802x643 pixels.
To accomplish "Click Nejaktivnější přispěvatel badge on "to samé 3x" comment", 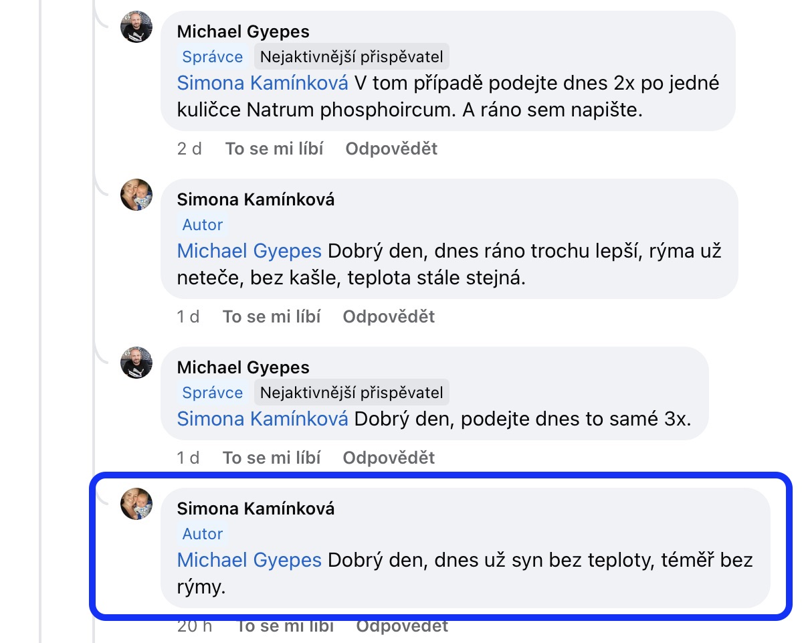I will point(351,393).
